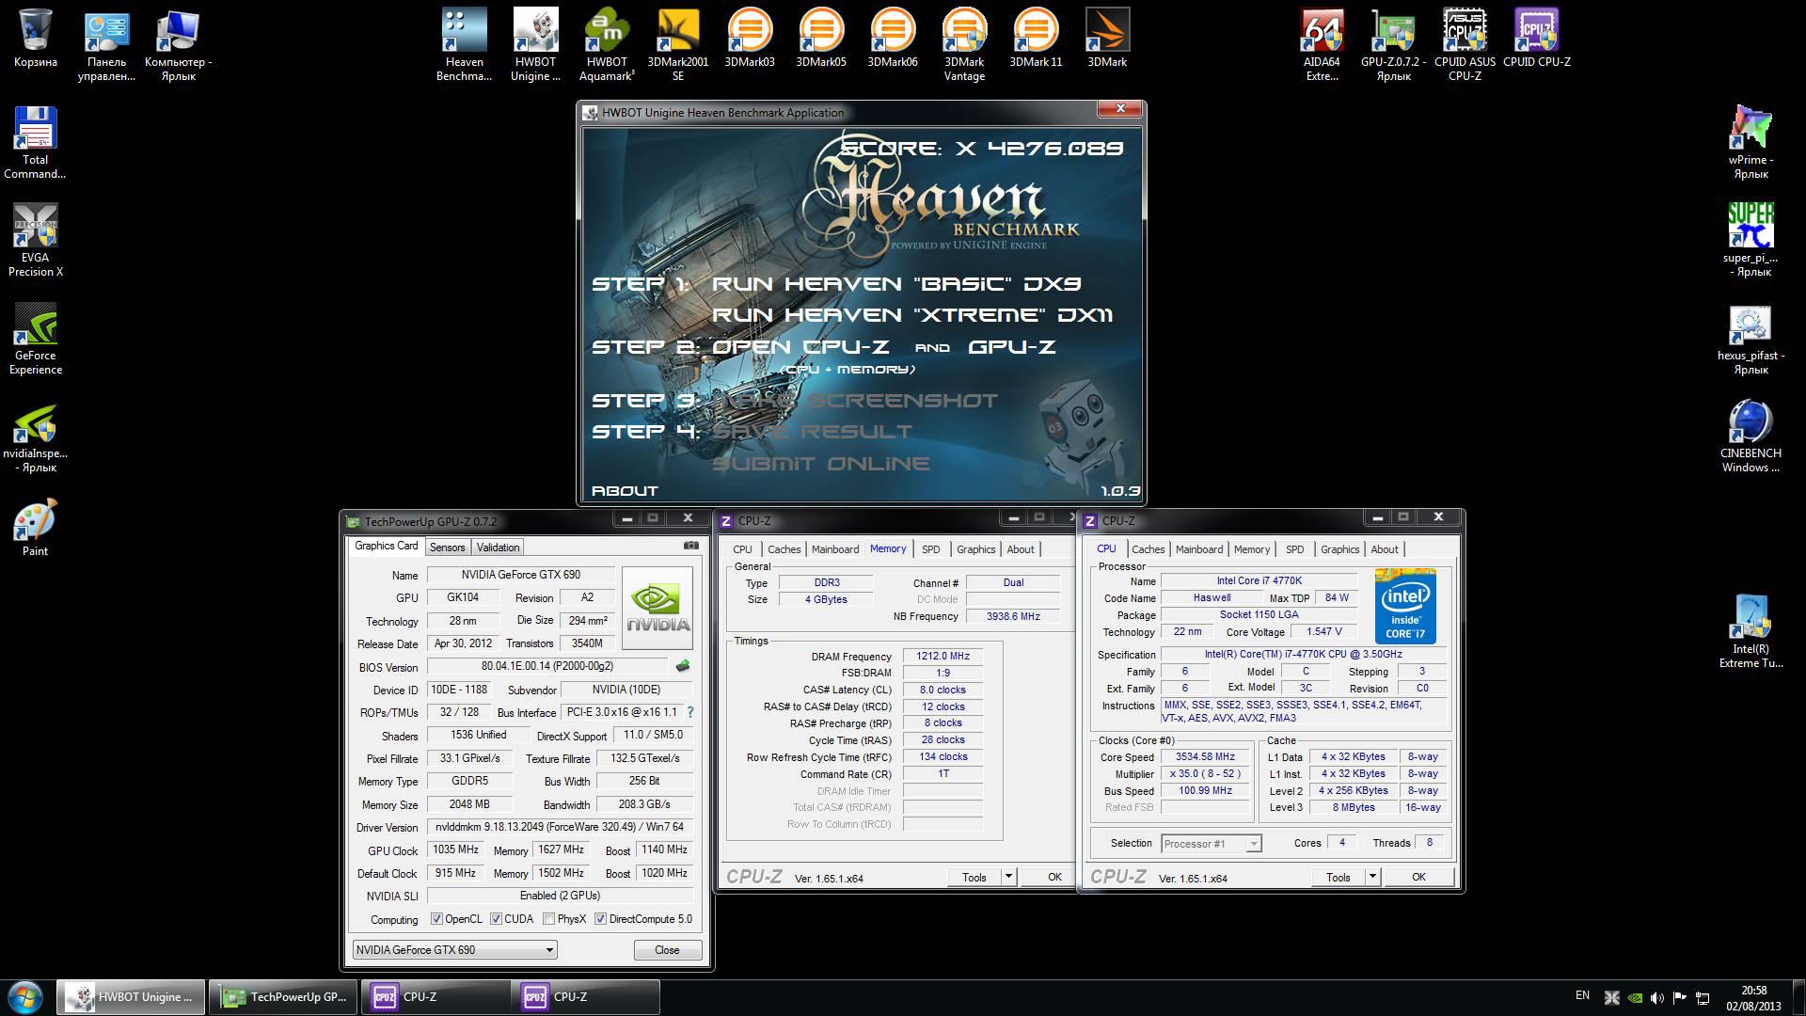Open Caches tab in CPU-Z CPU window

1148,549
